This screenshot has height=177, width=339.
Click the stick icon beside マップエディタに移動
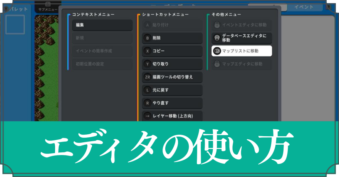pos(217,64)
